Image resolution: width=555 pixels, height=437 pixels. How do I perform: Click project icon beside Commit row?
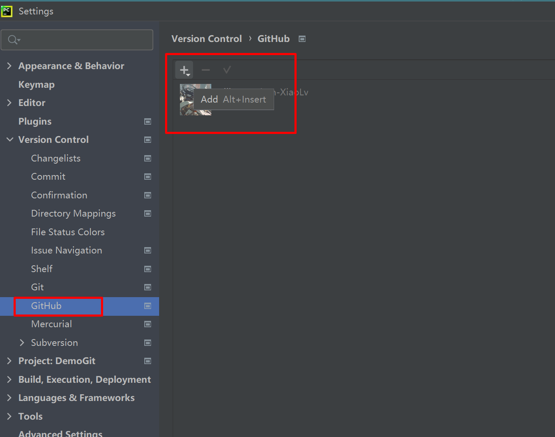148,177
